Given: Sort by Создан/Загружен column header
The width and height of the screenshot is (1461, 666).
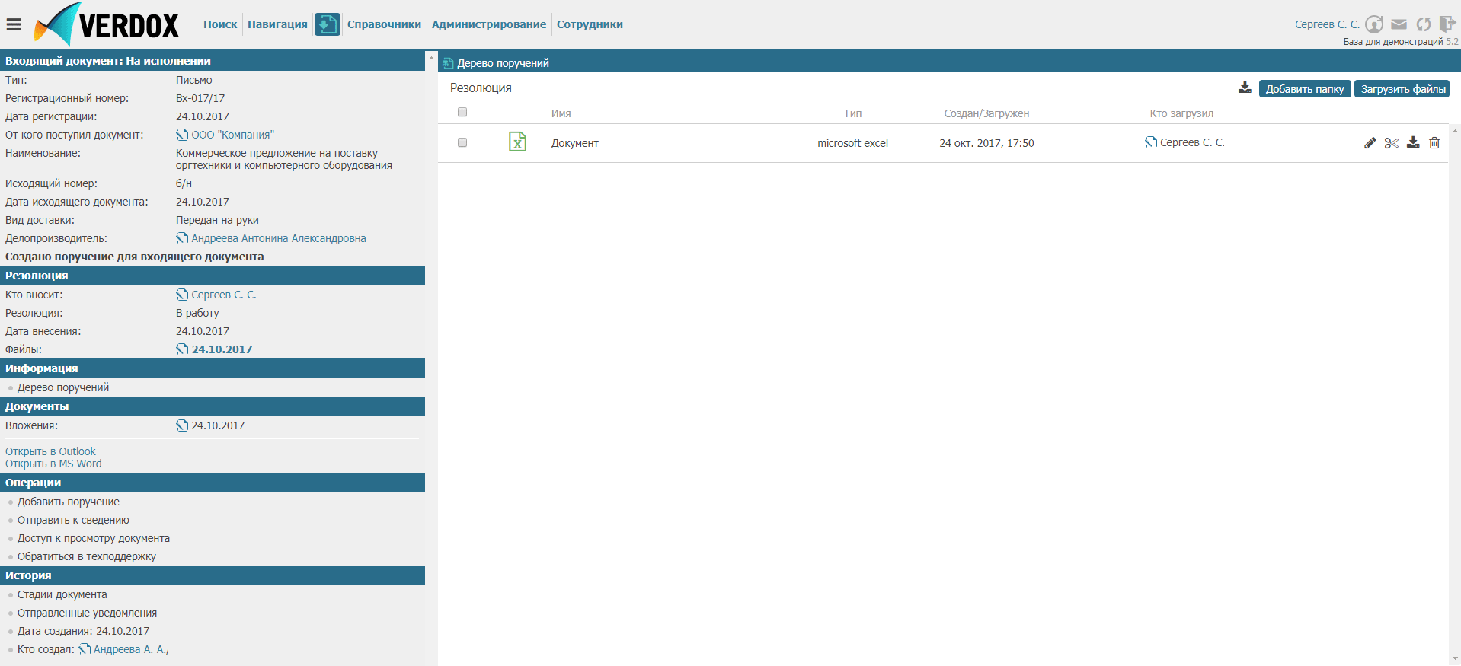Looking at the screenshot, I should tap(986, 113).
